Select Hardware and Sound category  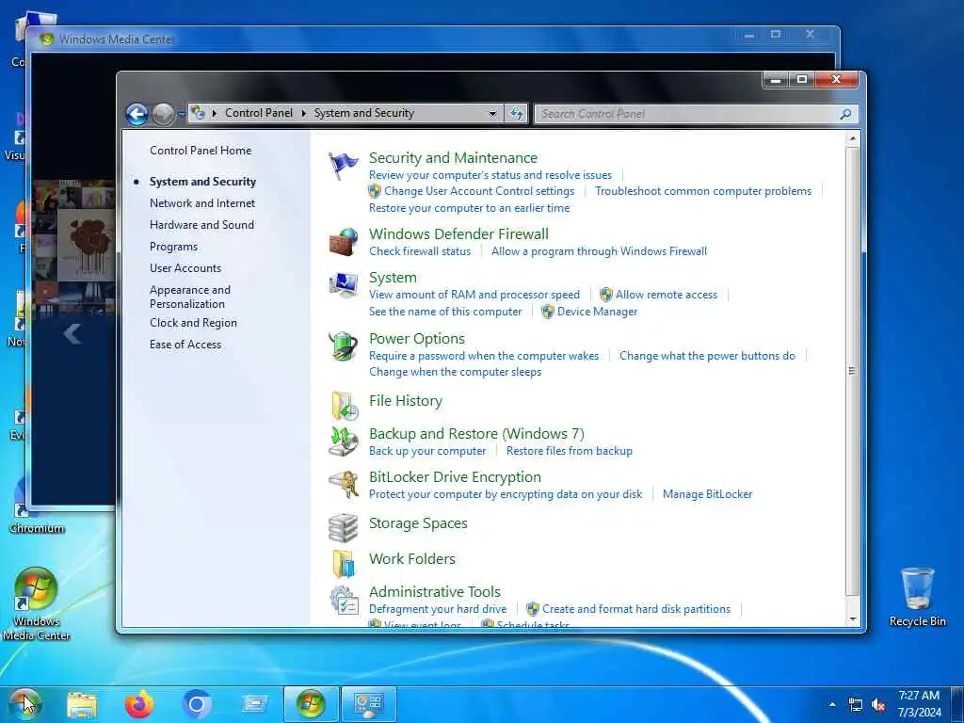pyautogui.click(x=201, y=224)
